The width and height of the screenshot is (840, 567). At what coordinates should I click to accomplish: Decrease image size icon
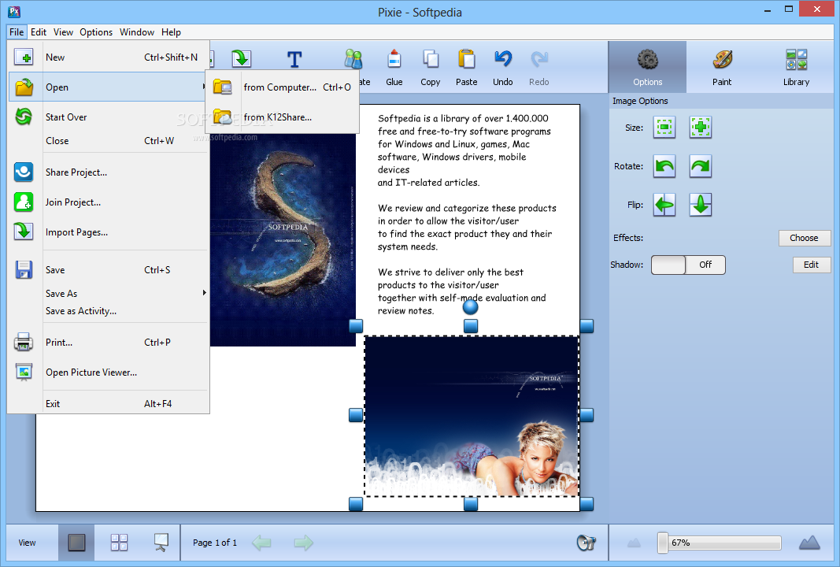point(664,127)
